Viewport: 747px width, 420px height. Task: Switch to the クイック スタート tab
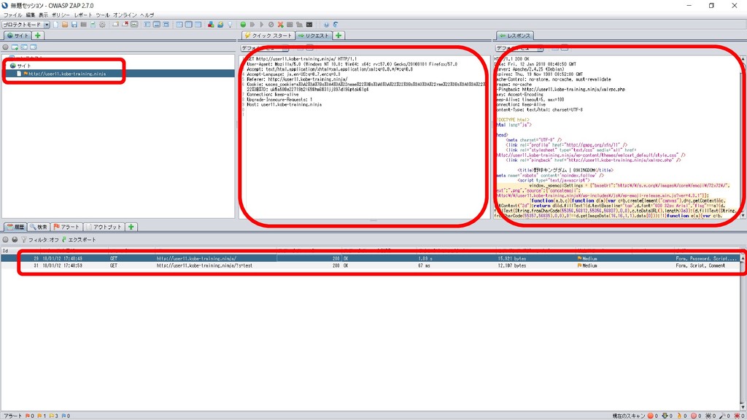click(268, 35)
